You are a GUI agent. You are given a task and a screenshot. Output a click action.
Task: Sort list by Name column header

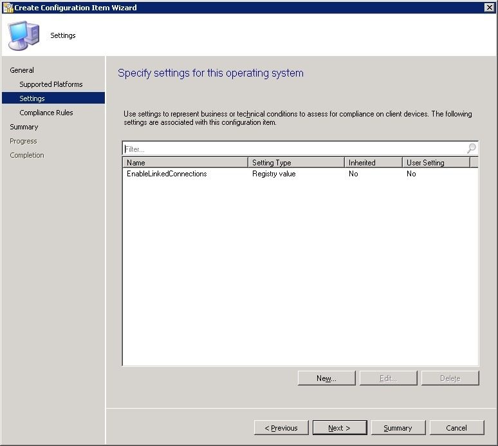click(185, 163)
